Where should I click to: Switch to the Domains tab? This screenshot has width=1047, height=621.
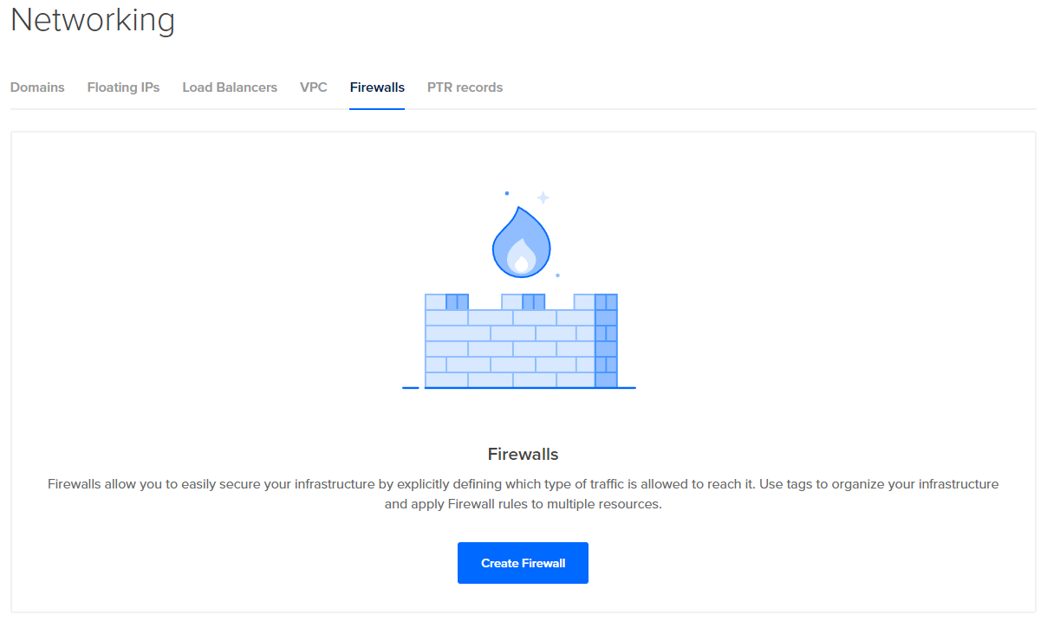pos(36,87)
